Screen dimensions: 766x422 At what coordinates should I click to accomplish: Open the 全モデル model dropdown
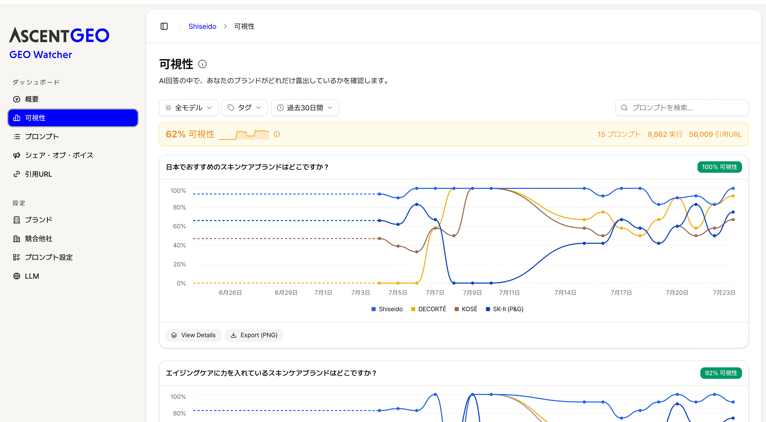(x=189, y=108)
